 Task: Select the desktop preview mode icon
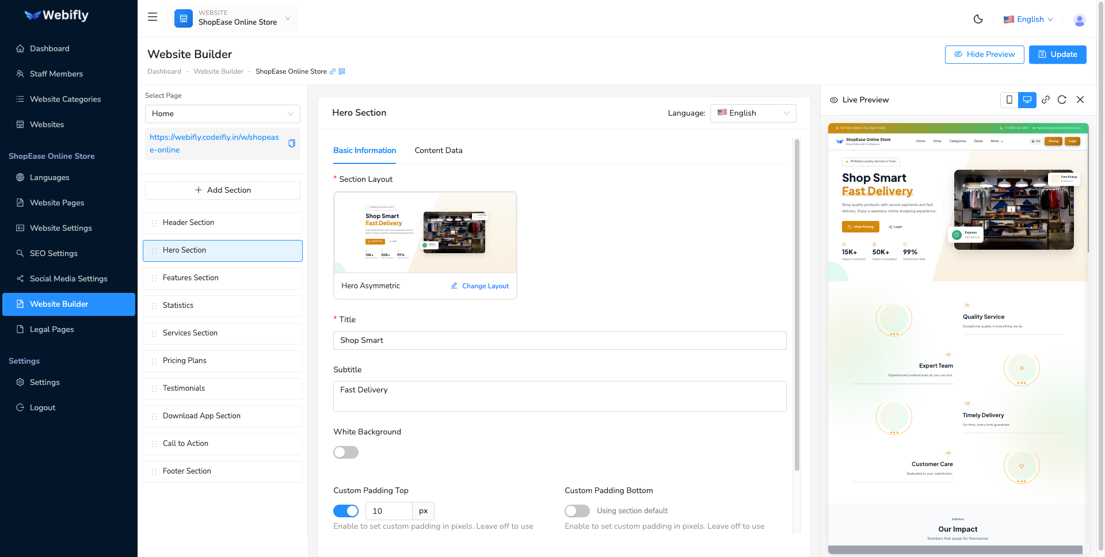(1027, 100)
